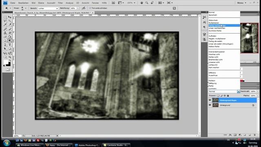Click the Windows Start button
261x147 pixels.
pos(7,143)
